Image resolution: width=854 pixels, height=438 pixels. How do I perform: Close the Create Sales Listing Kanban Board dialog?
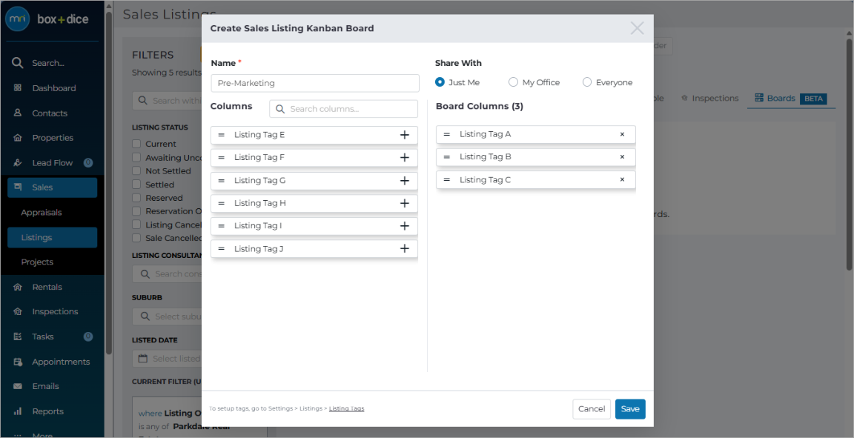pyautogui.click(x=637, y=28)
